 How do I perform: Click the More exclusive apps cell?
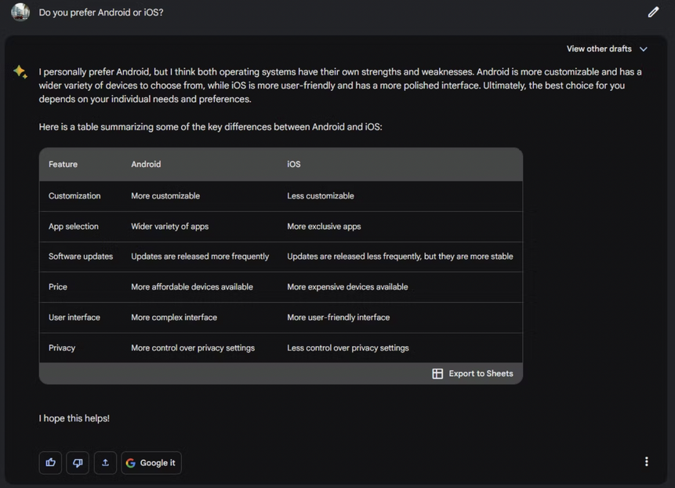[324, 227]
